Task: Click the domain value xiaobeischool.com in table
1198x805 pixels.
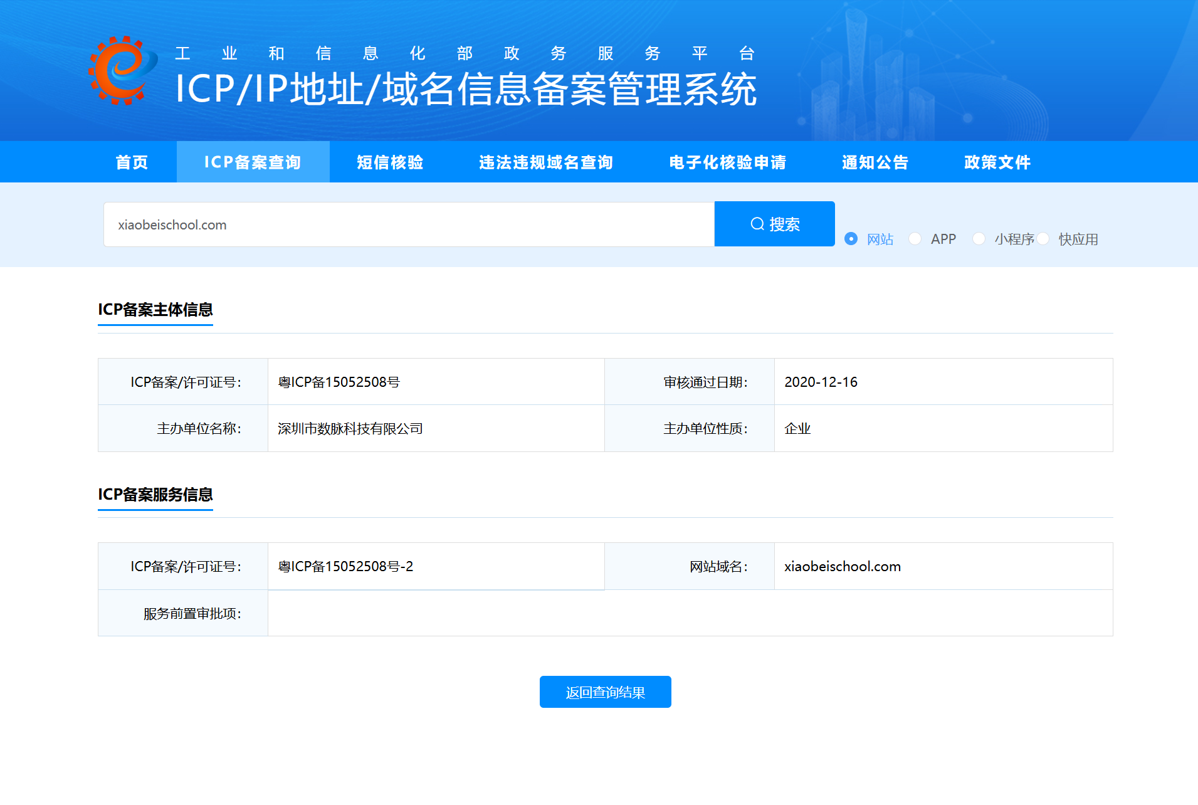Action: 843,566
